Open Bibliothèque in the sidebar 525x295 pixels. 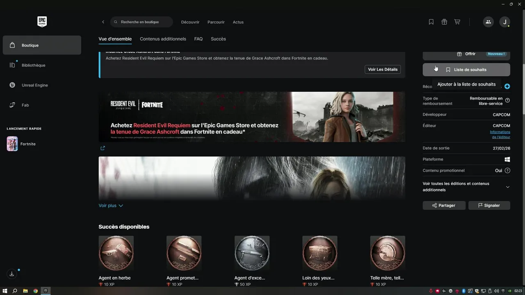(x=42, y=65)
